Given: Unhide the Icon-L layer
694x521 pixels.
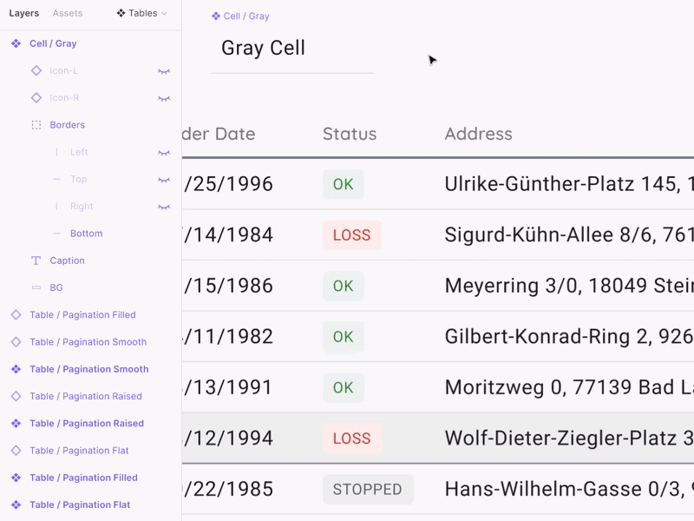Looking at the screenshot, I should tap(164, 70).
